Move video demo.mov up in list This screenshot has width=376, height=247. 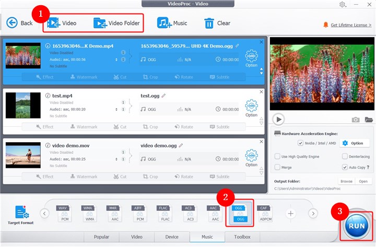262,168
